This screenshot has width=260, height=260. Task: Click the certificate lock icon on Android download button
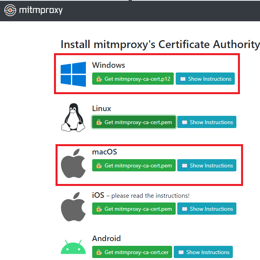[99, 252]
